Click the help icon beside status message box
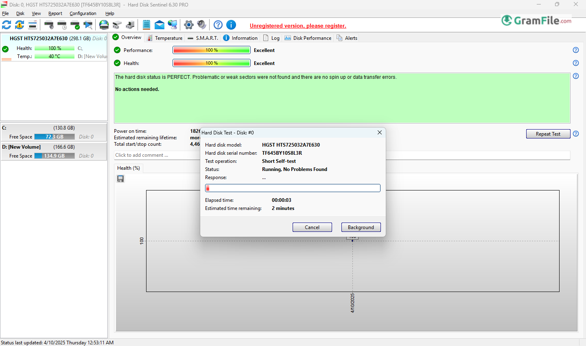This screenshot has width=586, height=346. (x=576, y=76)
